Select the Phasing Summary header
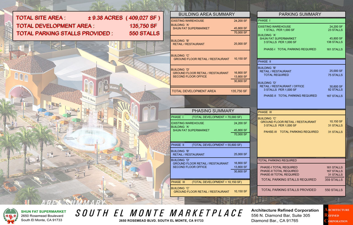353x225 pixels. coord(210,111)
